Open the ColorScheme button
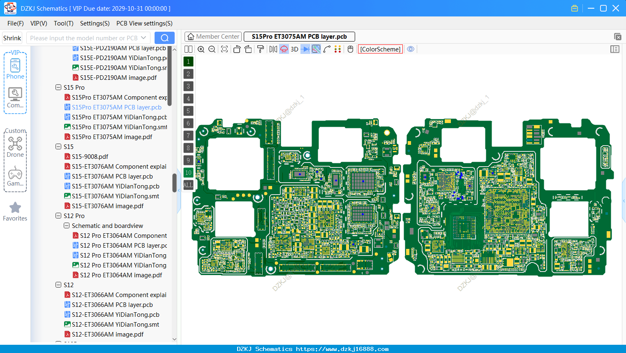The image size is (626, 353). pos(380,49)
